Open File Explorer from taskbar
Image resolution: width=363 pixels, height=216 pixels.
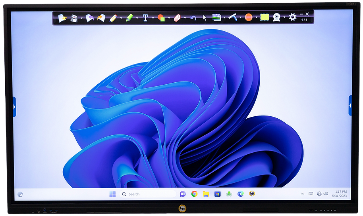coord(206,194)
